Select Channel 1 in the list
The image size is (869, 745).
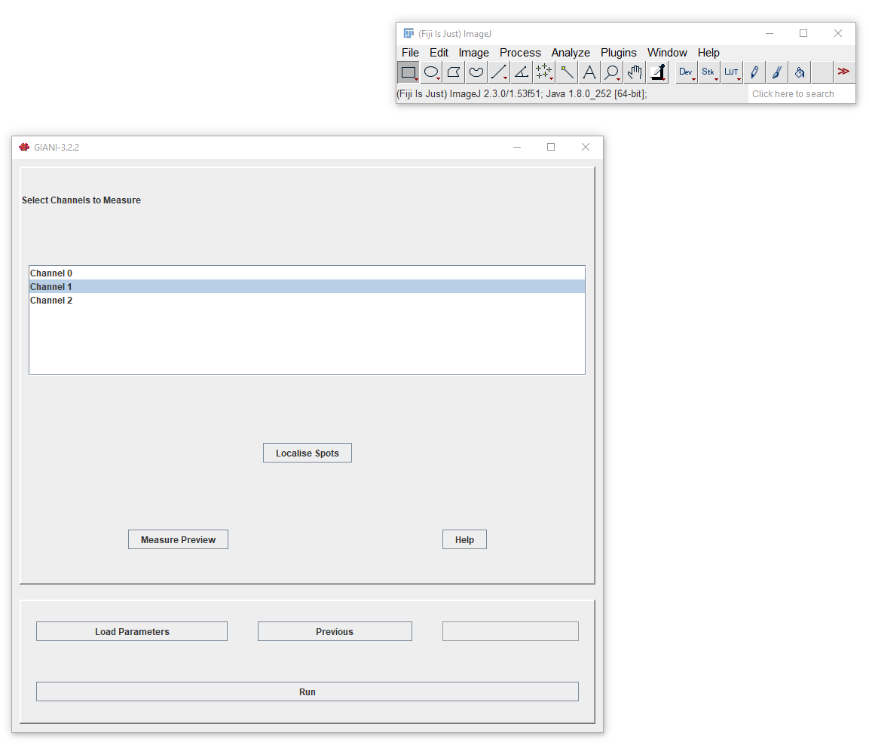[307, 286]
